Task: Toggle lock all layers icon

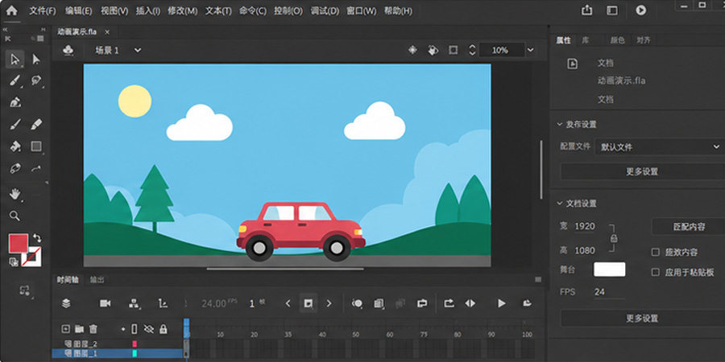Action: click(x=163, y=329)
